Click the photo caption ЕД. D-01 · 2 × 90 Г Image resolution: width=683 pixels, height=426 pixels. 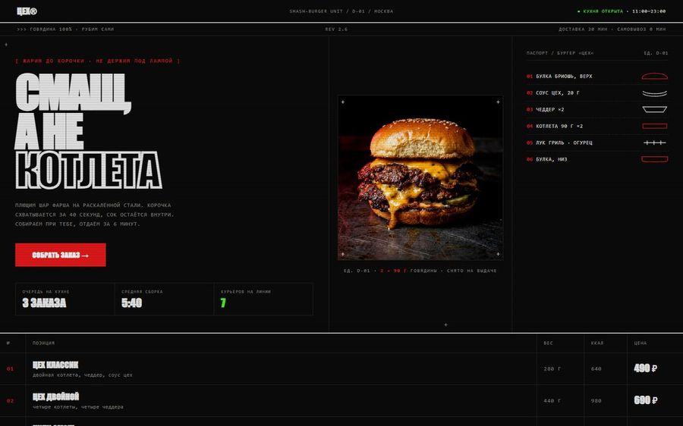(x=420, y=271)
